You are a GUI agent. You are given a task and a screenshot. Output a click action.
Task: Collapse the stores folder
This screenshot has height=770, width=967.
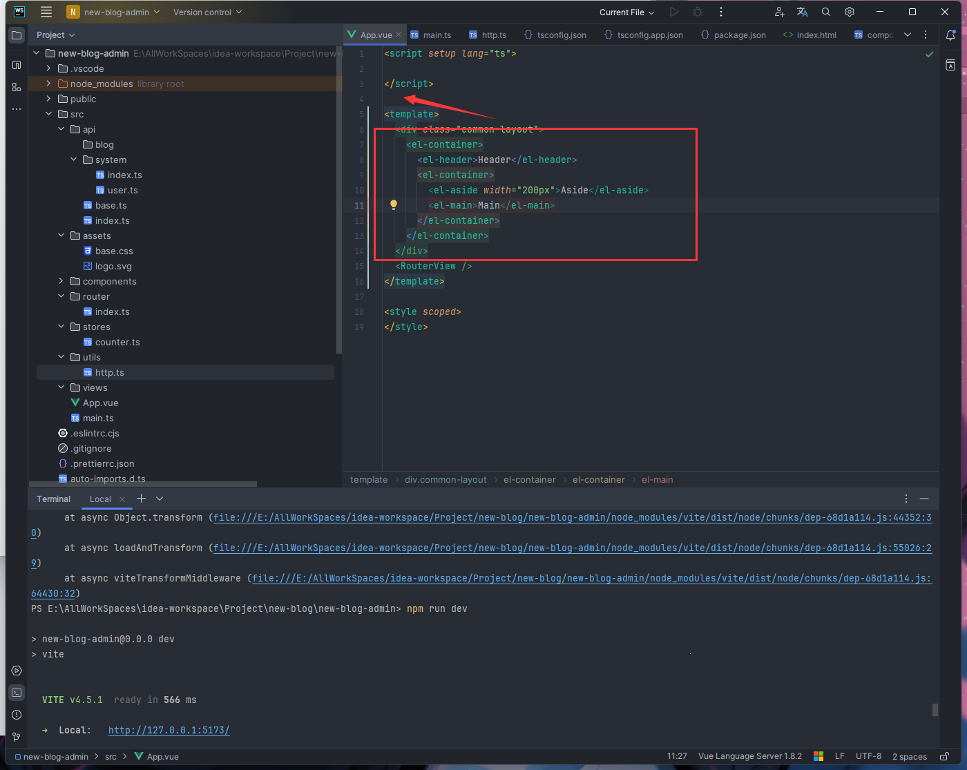click(61, 327)
